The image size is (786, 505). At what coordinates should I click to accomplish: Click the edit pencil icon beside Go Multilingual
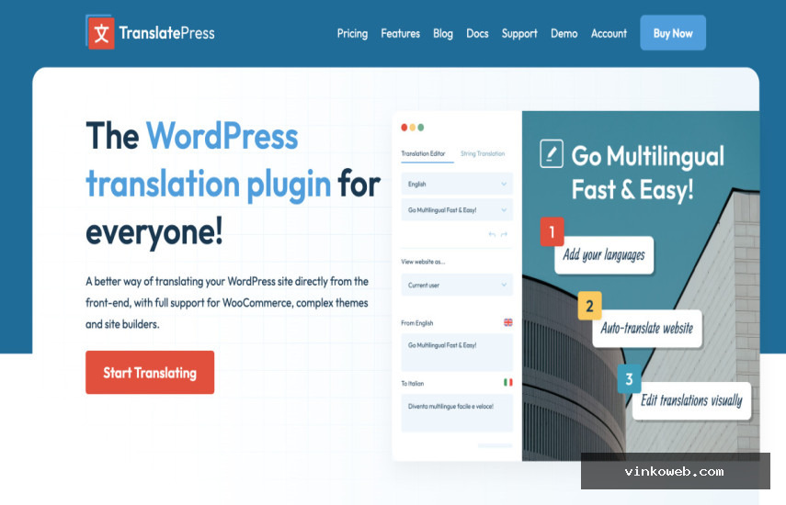[x=552, y=153]
